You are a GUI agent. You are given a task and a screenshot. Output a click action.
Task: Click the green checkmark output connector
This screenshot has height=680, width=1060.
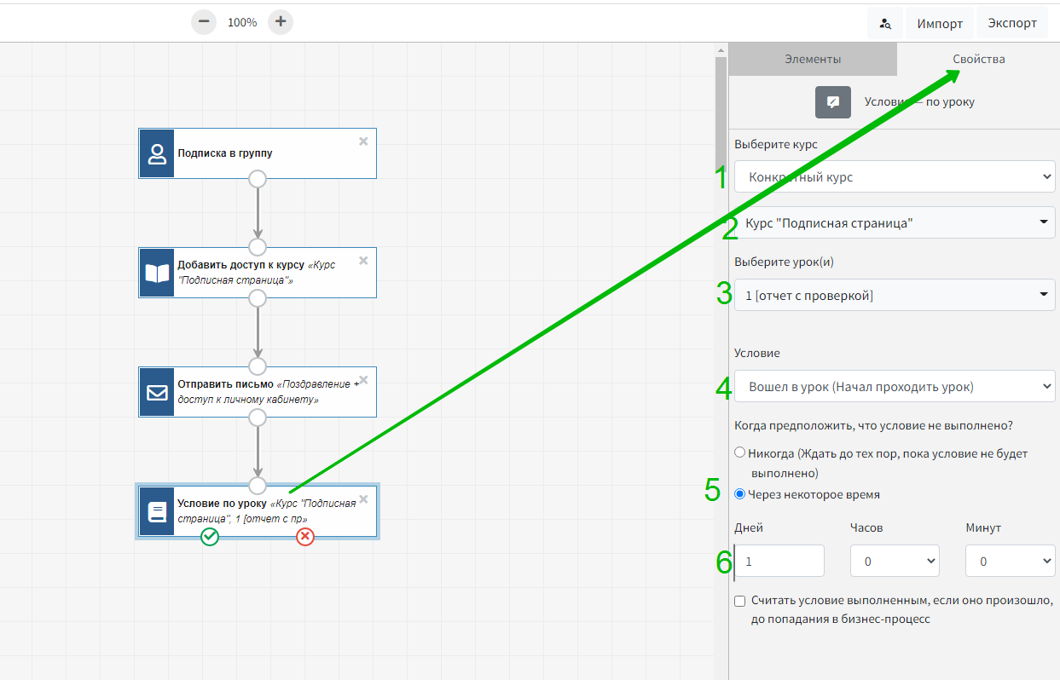pyautogui.click(x=210, y=536)
